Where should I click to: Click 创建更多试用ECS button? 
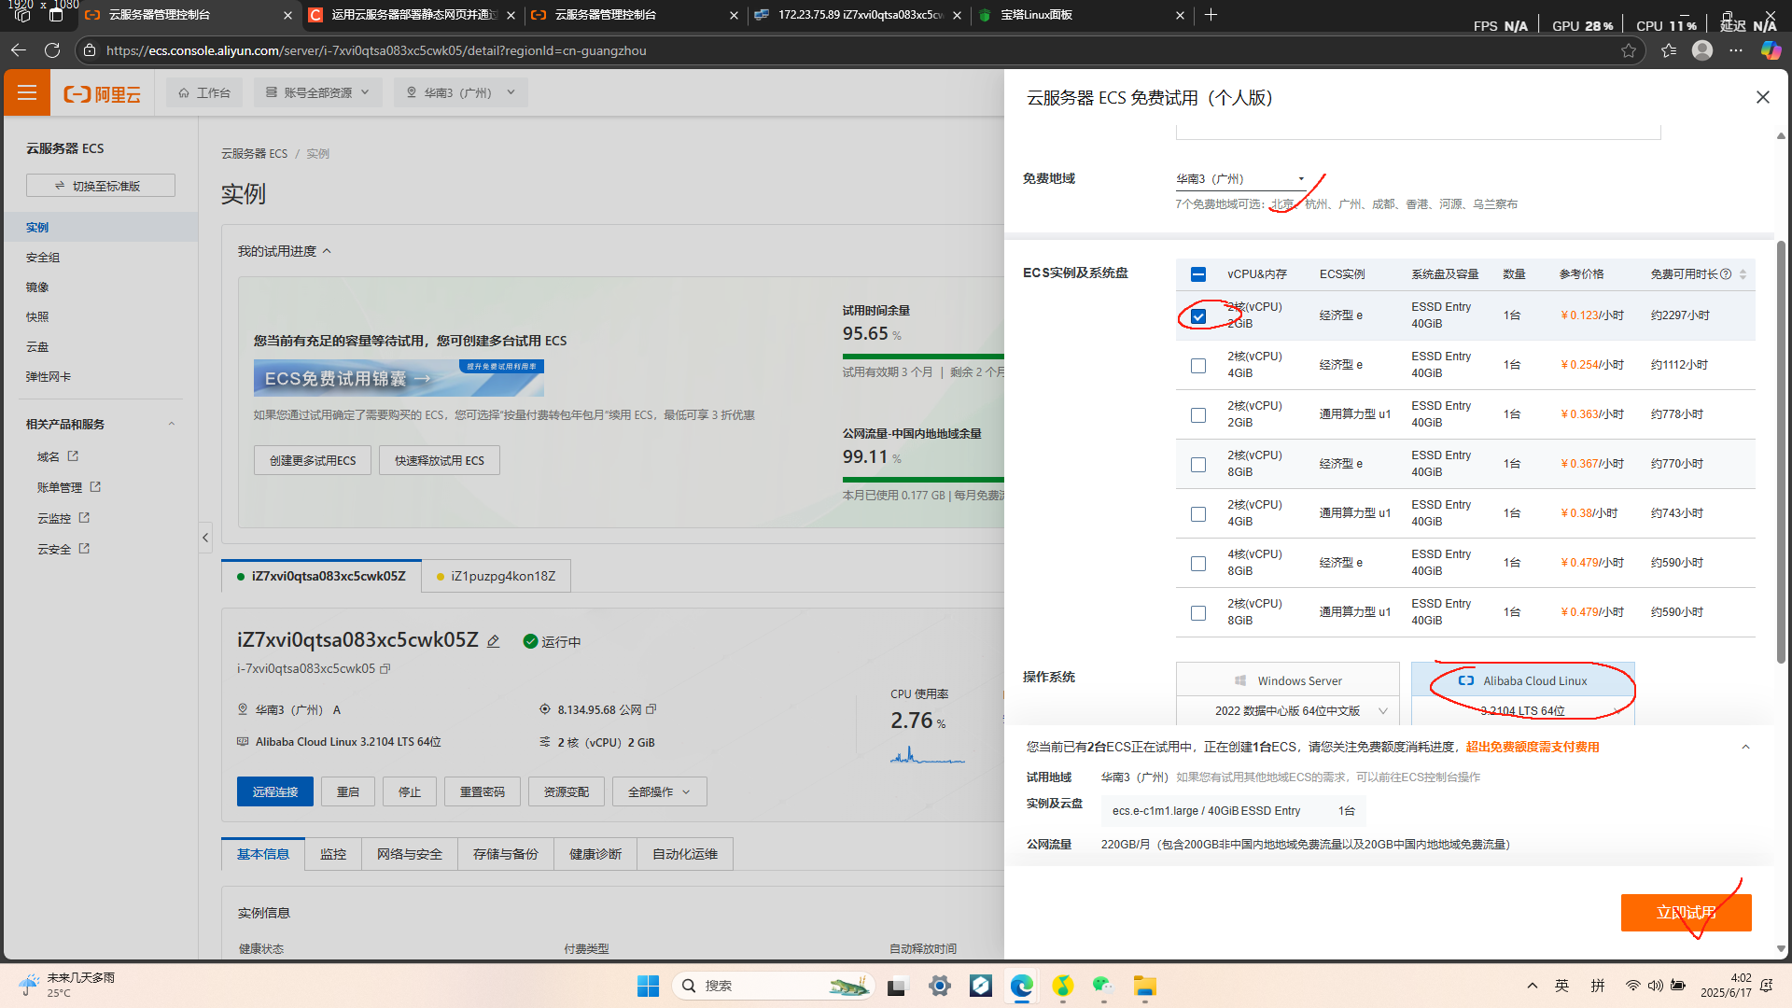click(313, 460)
